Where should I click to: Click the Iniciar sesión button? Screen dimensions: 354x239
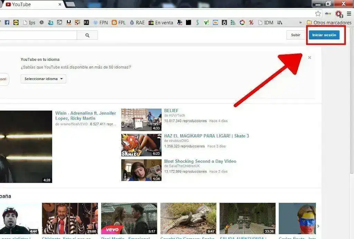tap(324, 35)
